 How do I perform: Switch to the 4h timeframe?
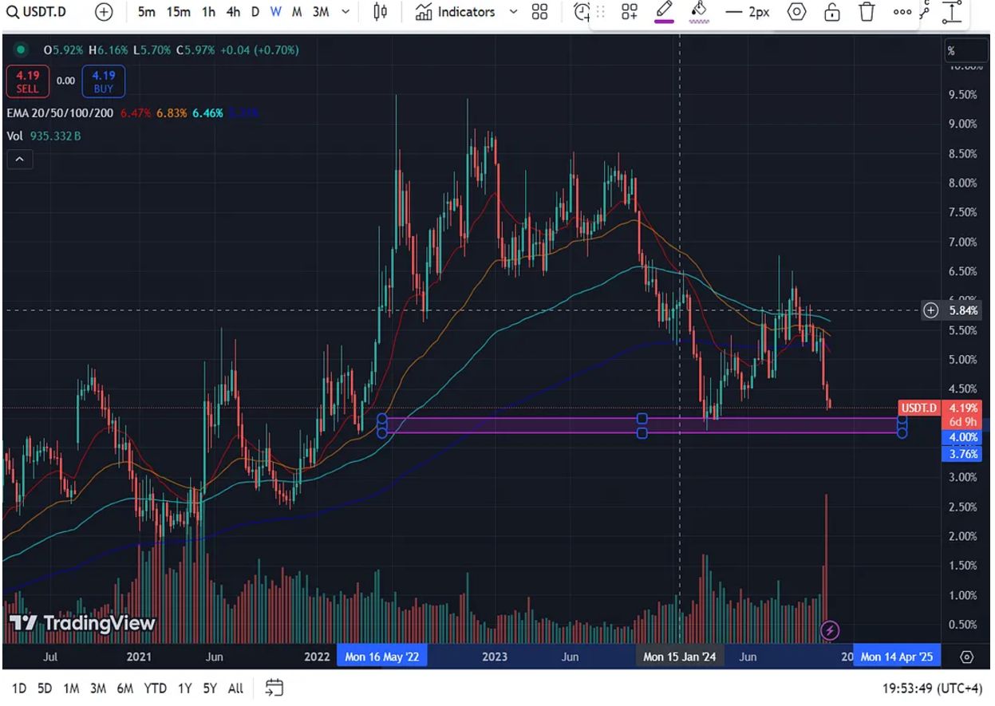pyautogui.click(x=233, y=12)
